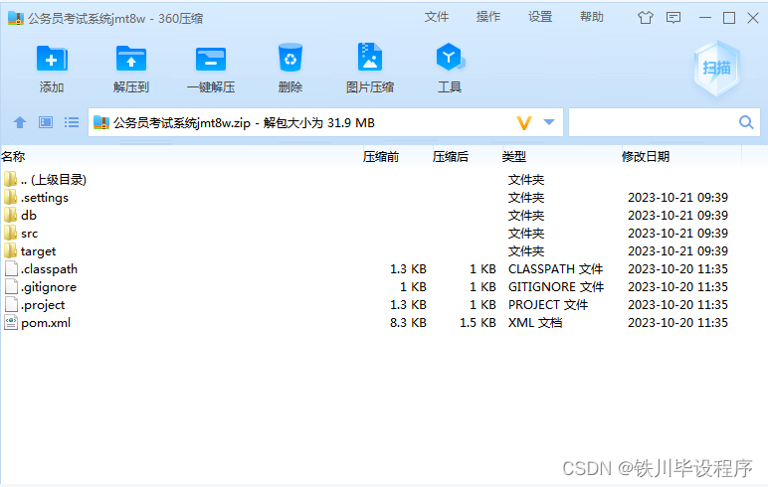Screen dimensions: 768x487
Task: Click the 一键解压 one-click extract icon
Action: coord(211,60)
